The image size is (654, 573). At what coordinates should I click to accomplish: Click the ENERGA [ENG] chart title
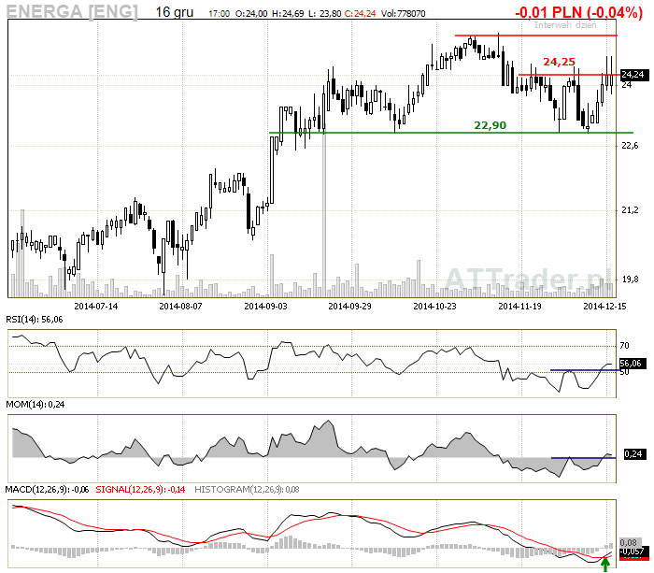click(x=72, y=12)
